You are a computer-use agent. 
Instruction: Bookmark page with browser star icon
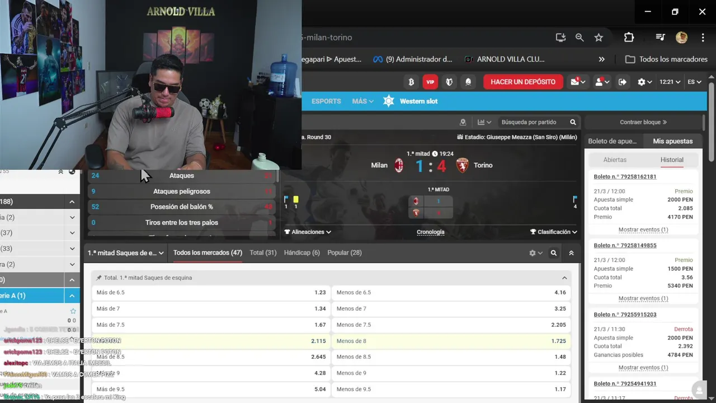point(599,38)
